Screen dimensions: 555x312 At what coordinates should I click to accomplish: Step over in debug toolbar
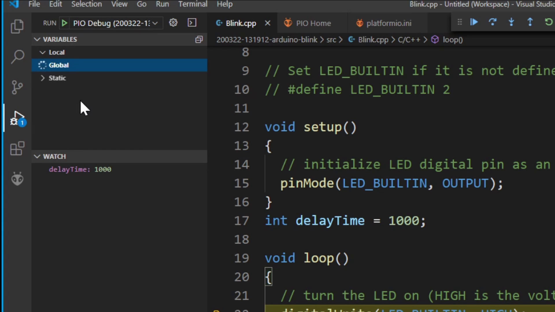[493, 22]
